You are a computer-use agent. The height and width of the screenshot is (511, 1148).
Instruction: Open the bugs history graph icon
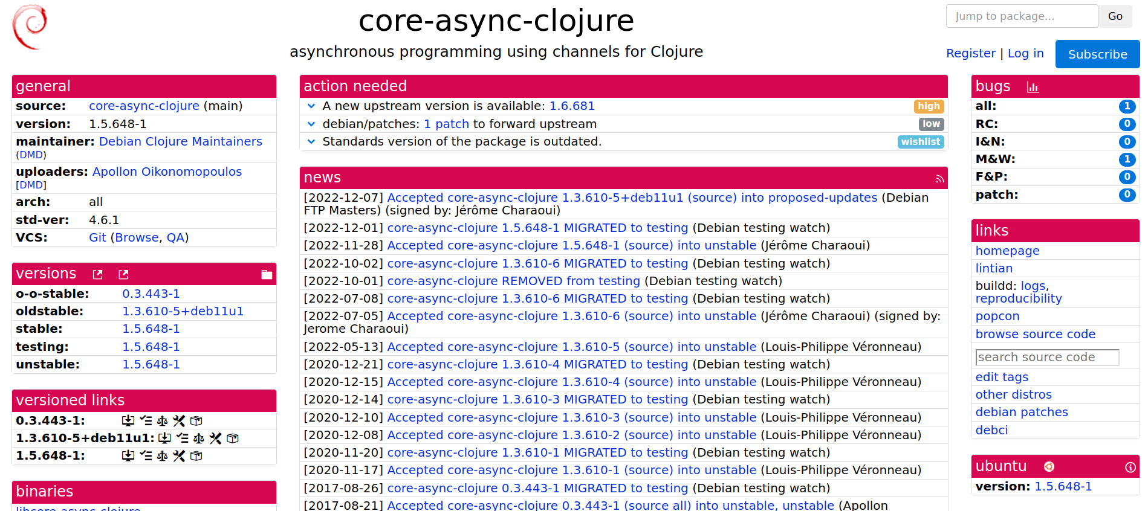pos(1033,88)
